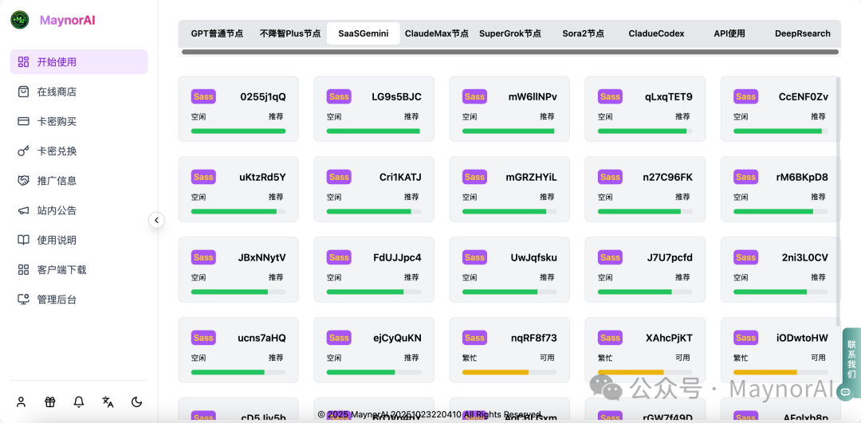Click the Sass badge on rM6BKpD8 card
The height and width of the screenshot is (423, 861).
coord(745,177)
